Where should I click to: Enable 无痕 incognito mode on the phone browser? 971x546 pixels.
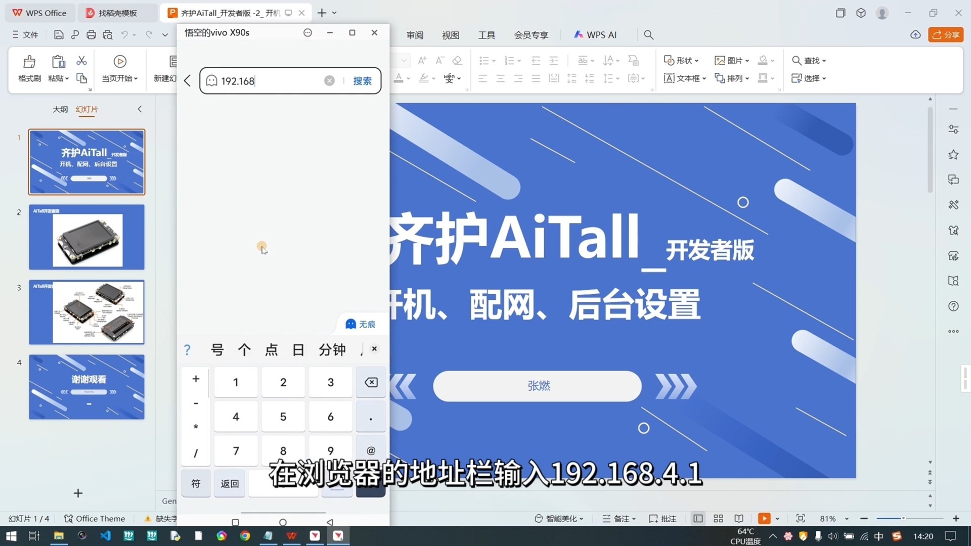click(x=360, y=324)
